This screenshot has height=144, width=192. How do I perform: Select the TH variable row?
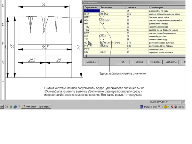pos(135,11)
